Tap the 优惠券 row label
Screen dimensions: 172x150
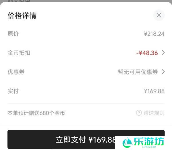point(16,72)
